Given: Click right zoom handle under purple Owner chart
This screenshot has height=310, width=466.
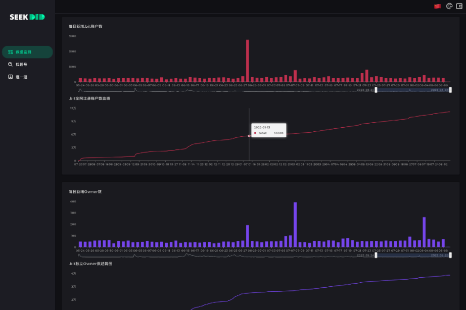Looking at the screenshot, I should click(x=450, y=255).
